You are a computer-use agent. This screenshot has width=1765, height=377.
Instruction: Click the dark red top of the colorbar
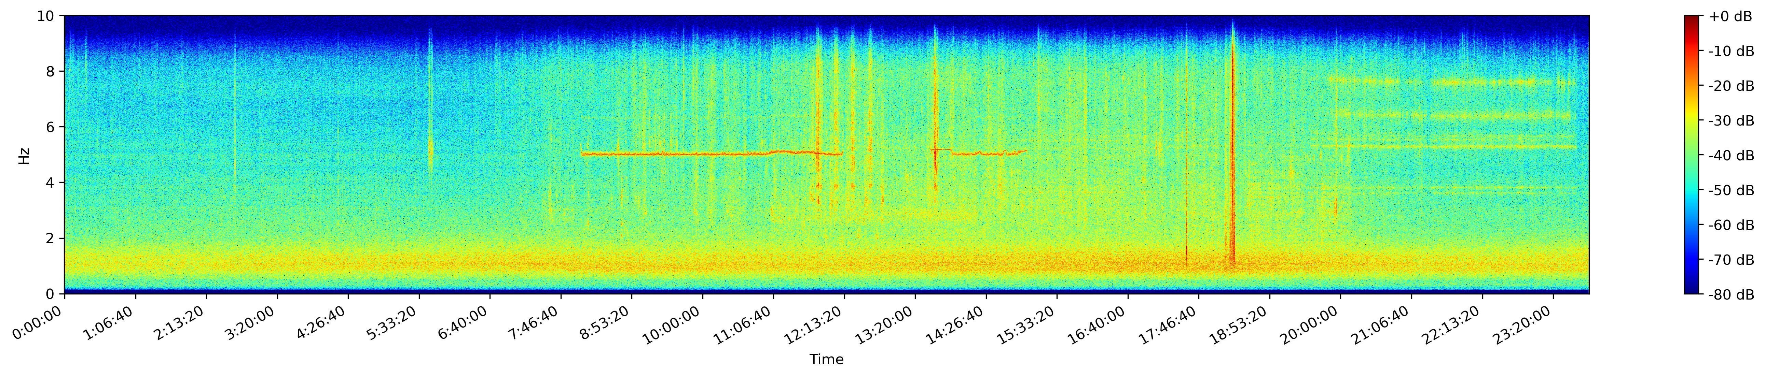pyautogui.click(x=1692, y=19)
